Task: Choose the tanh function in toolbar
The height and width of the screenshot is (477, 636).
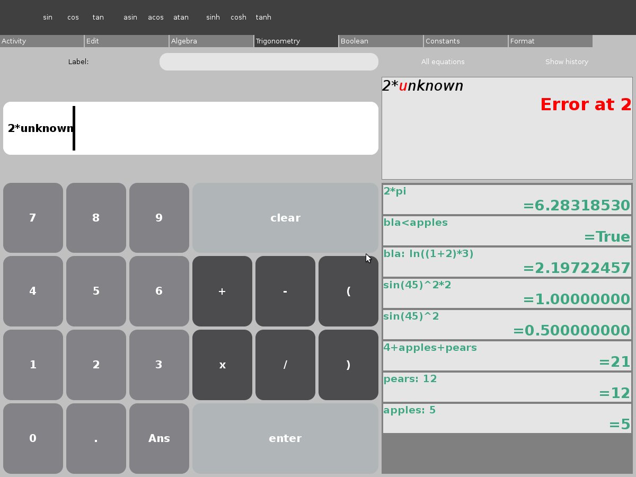Action: tap(263, 17)
